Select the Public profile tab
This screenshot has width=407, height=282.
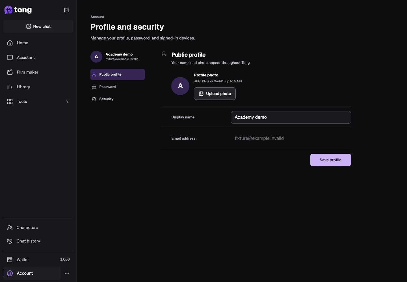pos(118,74)
